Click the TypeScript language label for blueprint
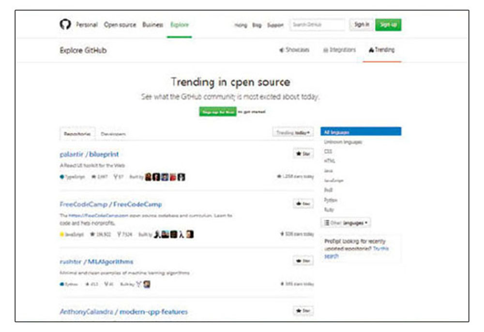 point(72,177)
